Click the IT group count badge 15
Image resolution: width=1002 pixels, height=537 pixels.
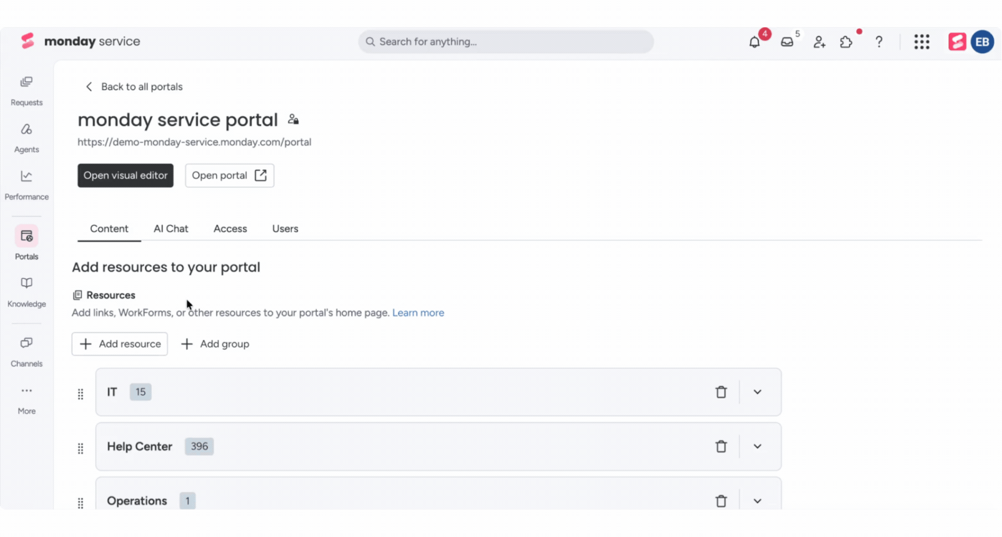141,392
